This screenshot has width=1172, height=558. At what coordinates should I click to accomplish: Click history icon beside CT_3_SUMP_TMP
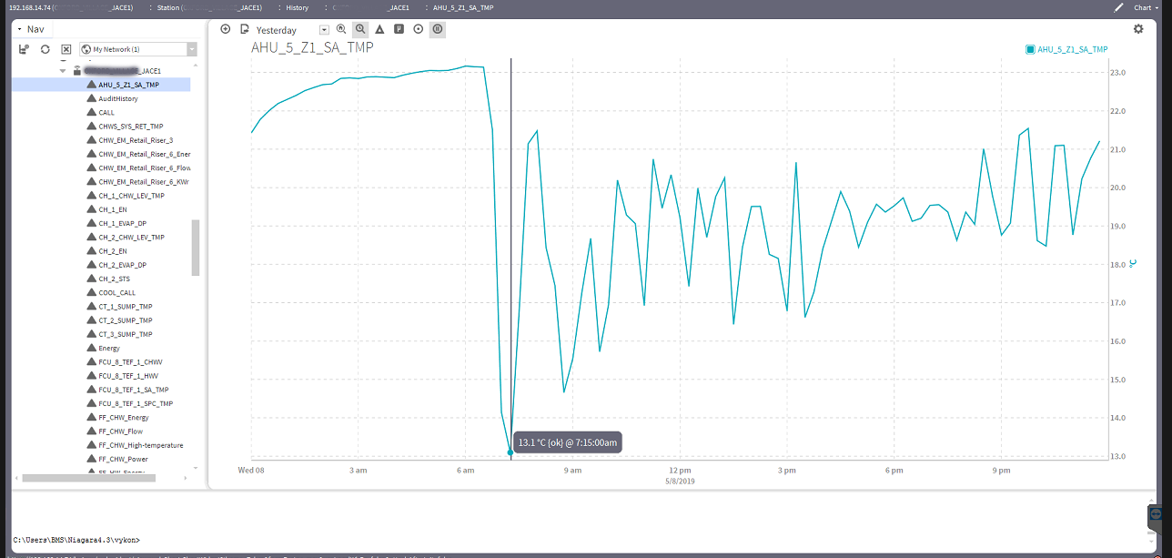point(91,334)
